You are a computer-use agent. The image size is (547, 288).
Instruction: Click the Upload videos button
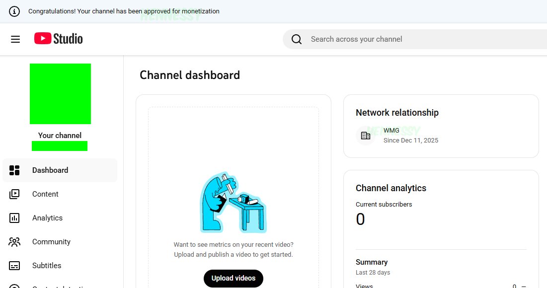tap(234, 278)
